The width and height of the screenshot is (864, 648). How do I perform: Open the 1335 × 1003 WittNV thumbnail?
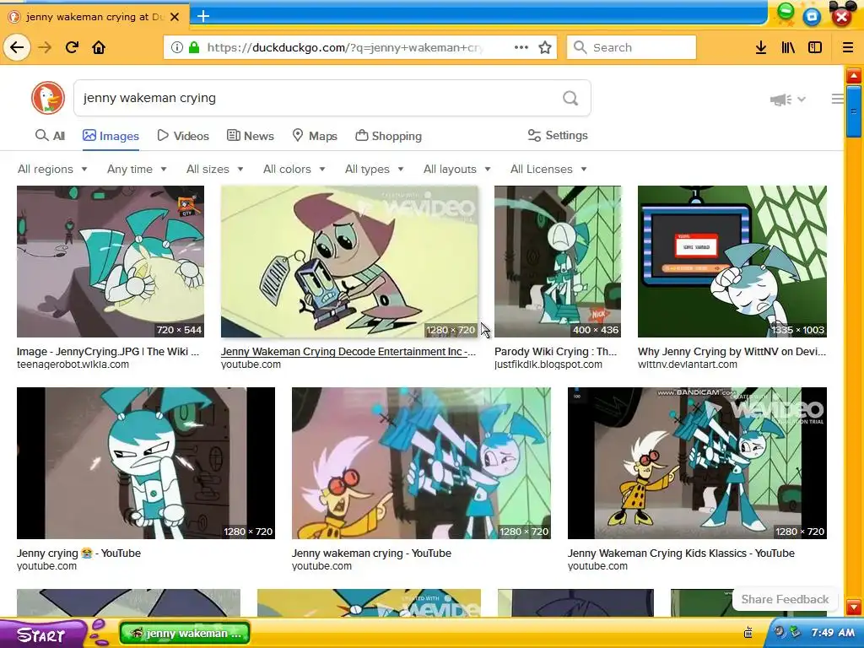click(732, 262)
